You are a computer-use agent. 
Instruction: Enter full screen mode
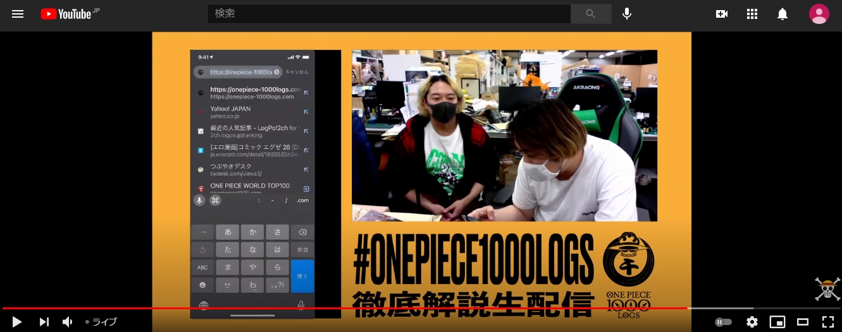click(x=828, y=322)
